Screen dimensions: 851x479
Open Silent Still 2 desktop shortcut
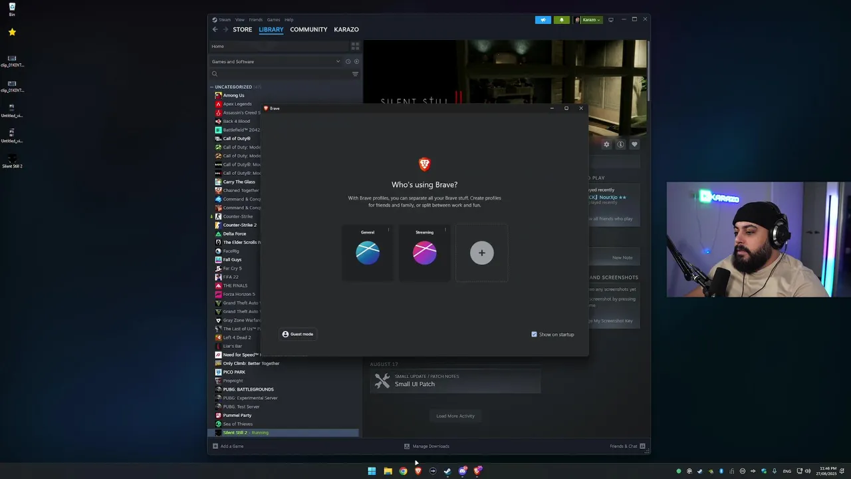(x=12, y=161)
